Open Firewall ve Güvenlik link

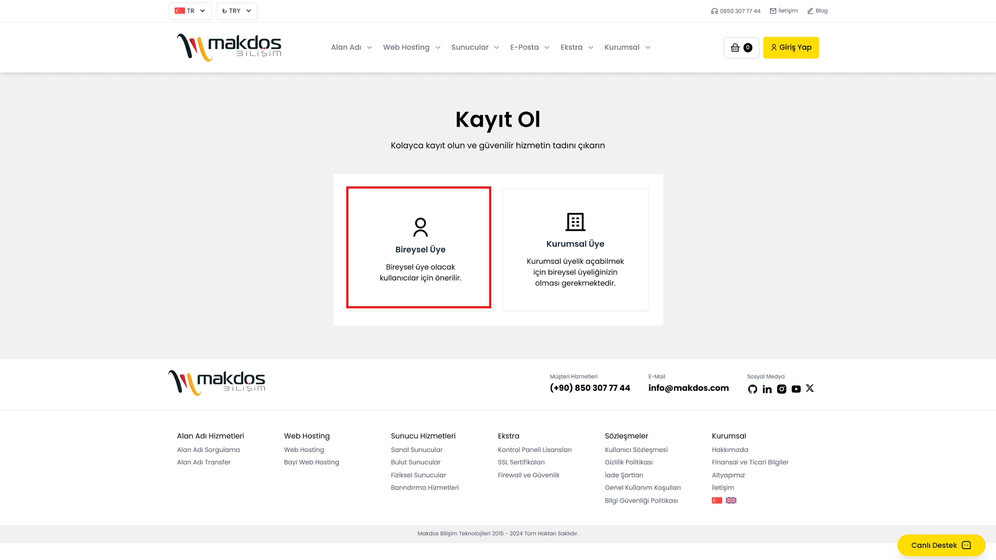coord(529,475)
